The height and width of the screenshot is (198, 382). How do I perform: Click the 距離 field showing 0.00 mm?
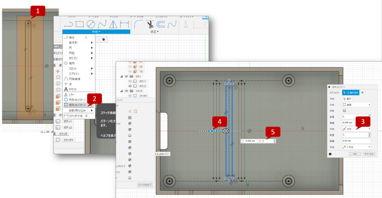click(357, 141)
